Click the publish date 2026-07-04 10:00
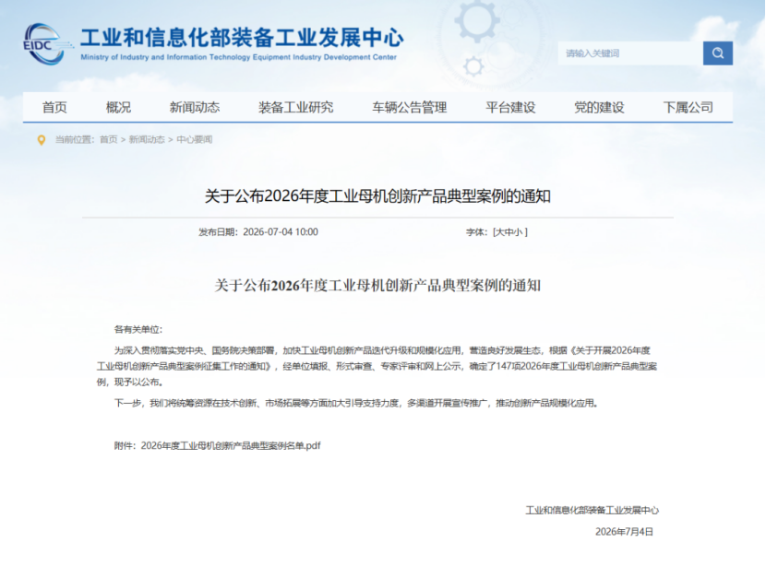The image size is (766, 566). tap(281, 232)
